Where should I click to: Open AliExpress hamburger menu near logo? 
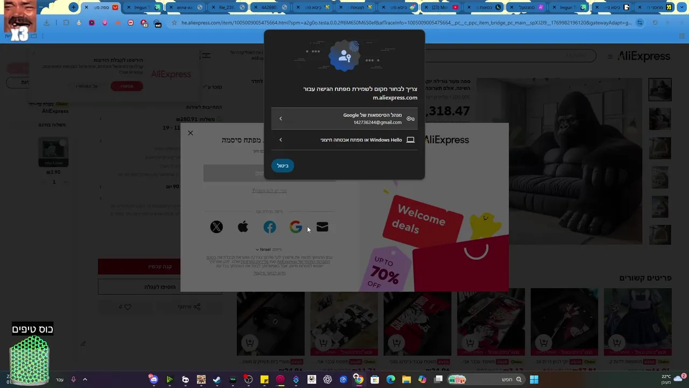coord(610,57)
